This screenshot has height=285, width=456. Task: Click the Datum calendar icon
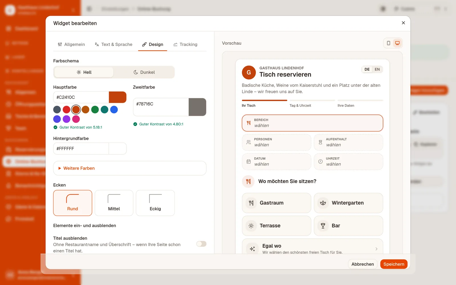[x=249, y=162]
